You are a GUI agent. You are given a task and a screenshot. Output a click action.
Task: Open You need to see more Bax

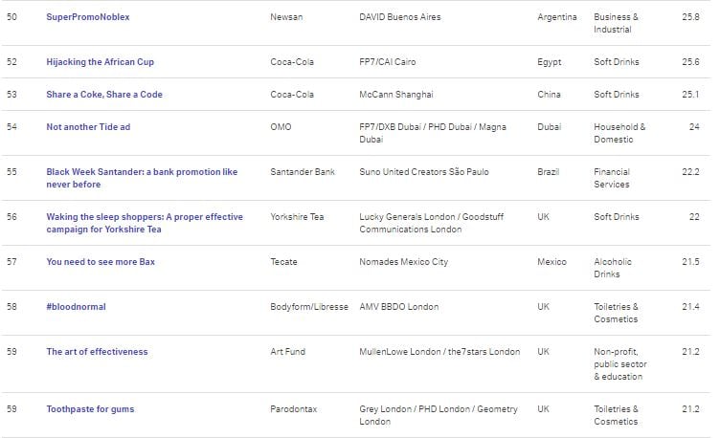(101, 262)
